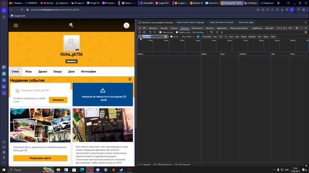Image resolution: width=309 pixels, height=173 pixels.
Task: Show hidden system tray icons chevron
Action: 274,170
